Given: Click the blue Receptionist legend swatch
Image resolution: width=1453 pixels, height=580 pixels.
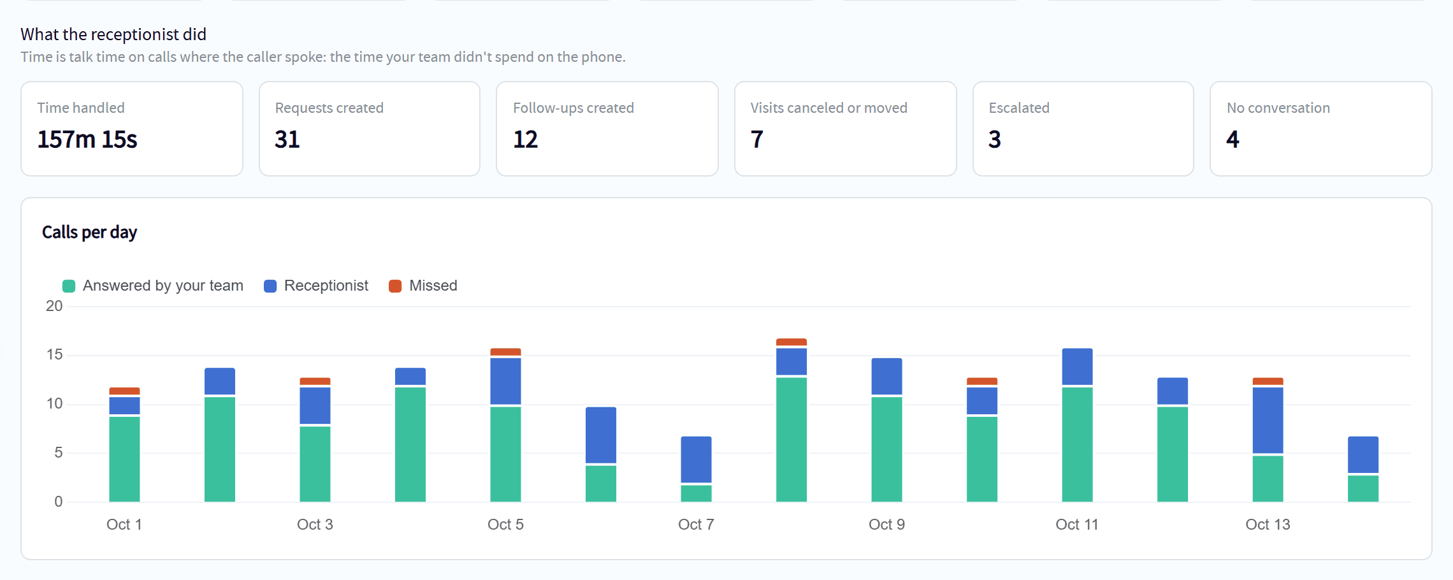Looking at the screenshot, I should (x=270, y=286).
